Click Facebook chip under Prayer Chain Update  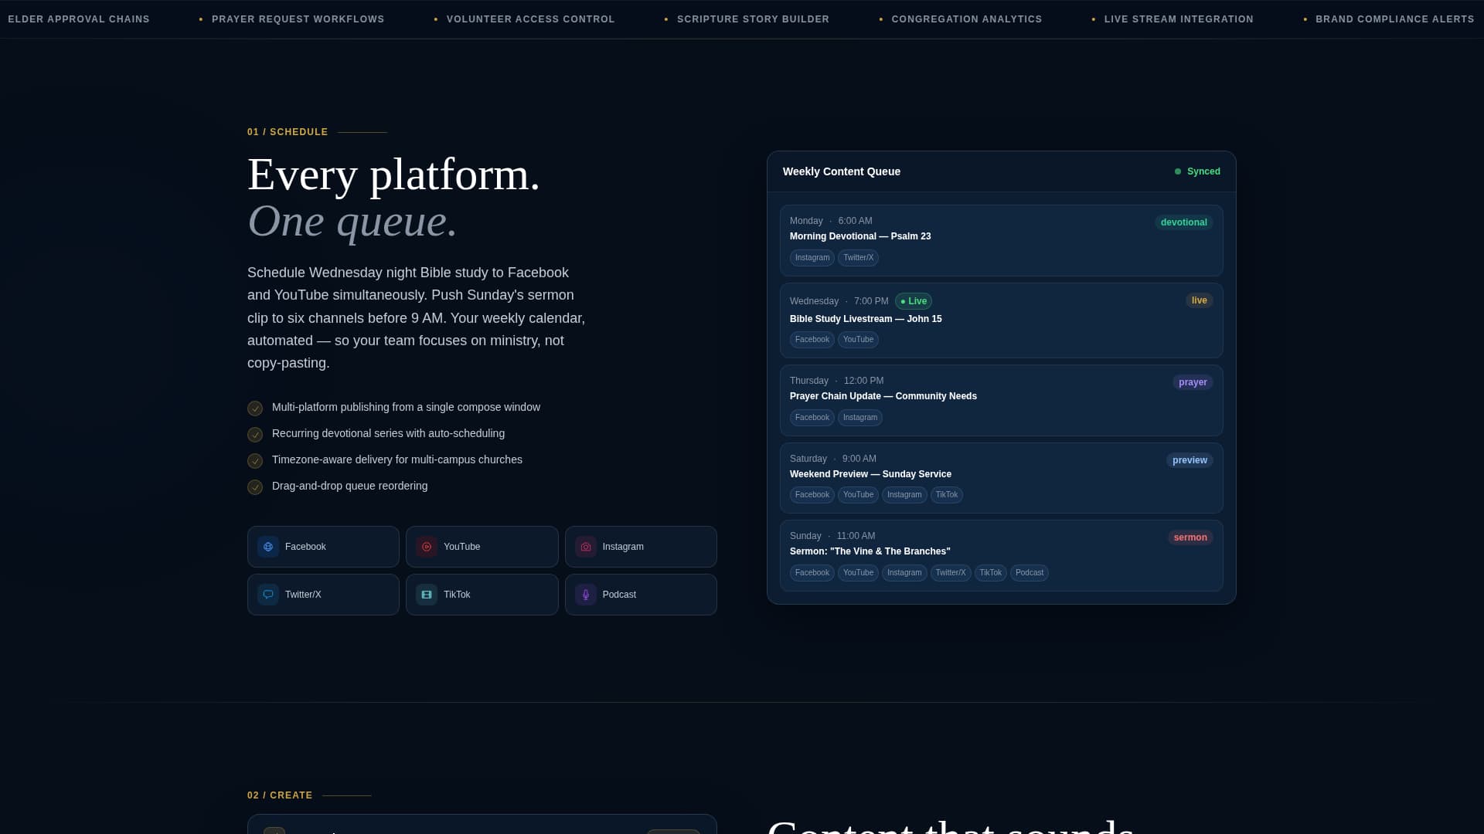(x=812, y=418)
